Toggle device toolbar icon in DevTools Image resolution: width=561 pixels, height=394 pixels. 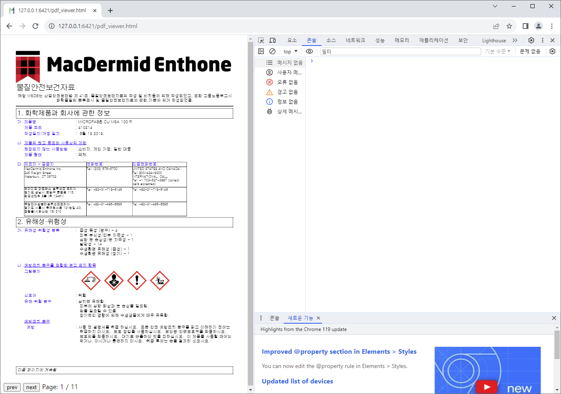click(272, 40)
